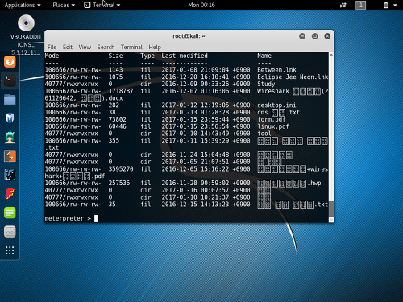Screen dimensions: 403x302
Task: Minimize the root@kali terminal window
Action: pos(302,36)
